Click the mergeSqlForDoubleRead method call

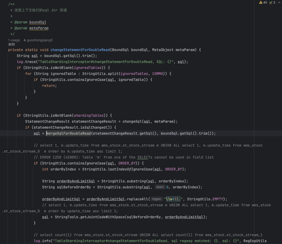point(69,133)
